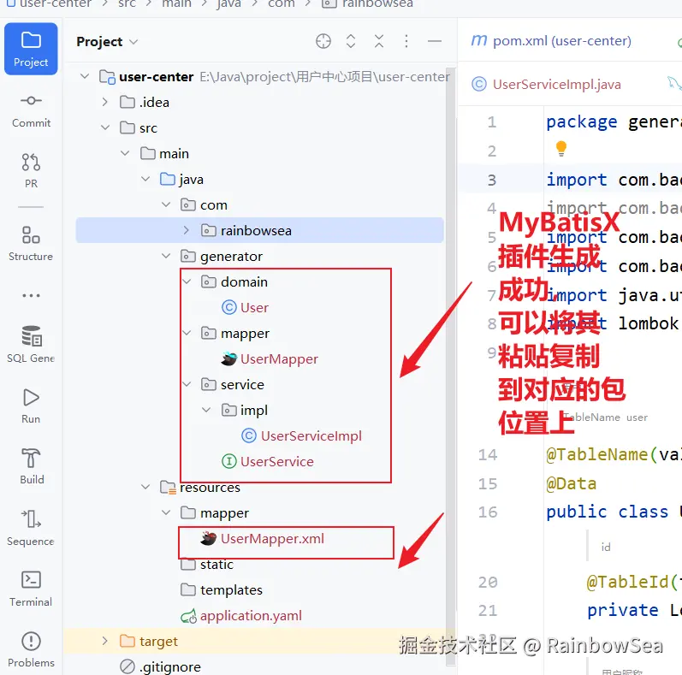Click the main breadcrumb item
This screenshot has height=675, width=682.
tap(176, 4)
